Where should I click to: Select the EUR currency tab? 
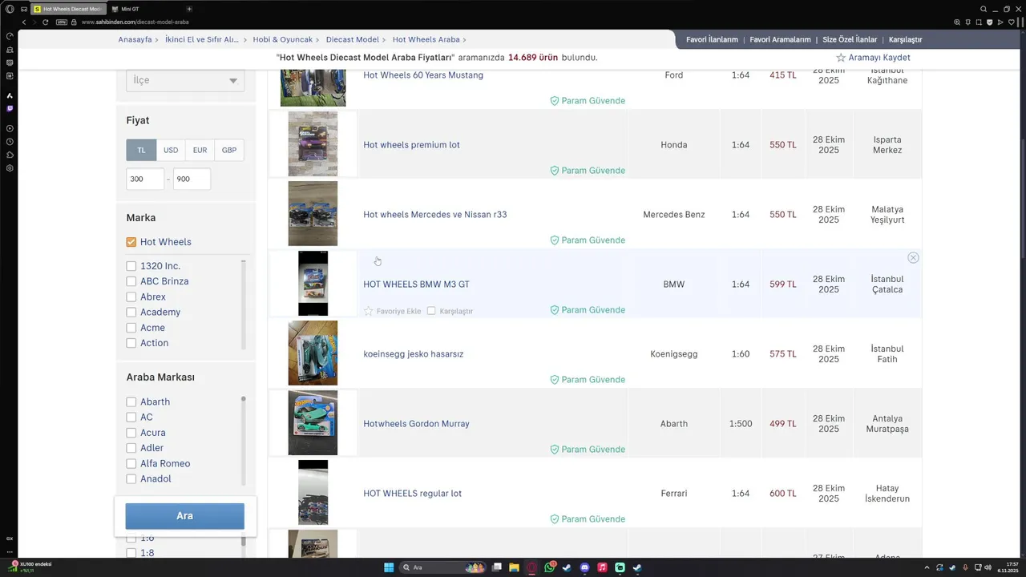pos(200,150)
